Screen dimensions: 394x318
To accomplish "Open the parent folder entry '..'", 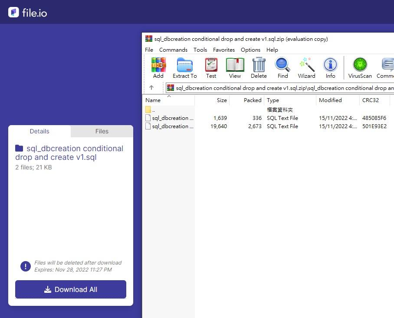I will coord(153,109).
